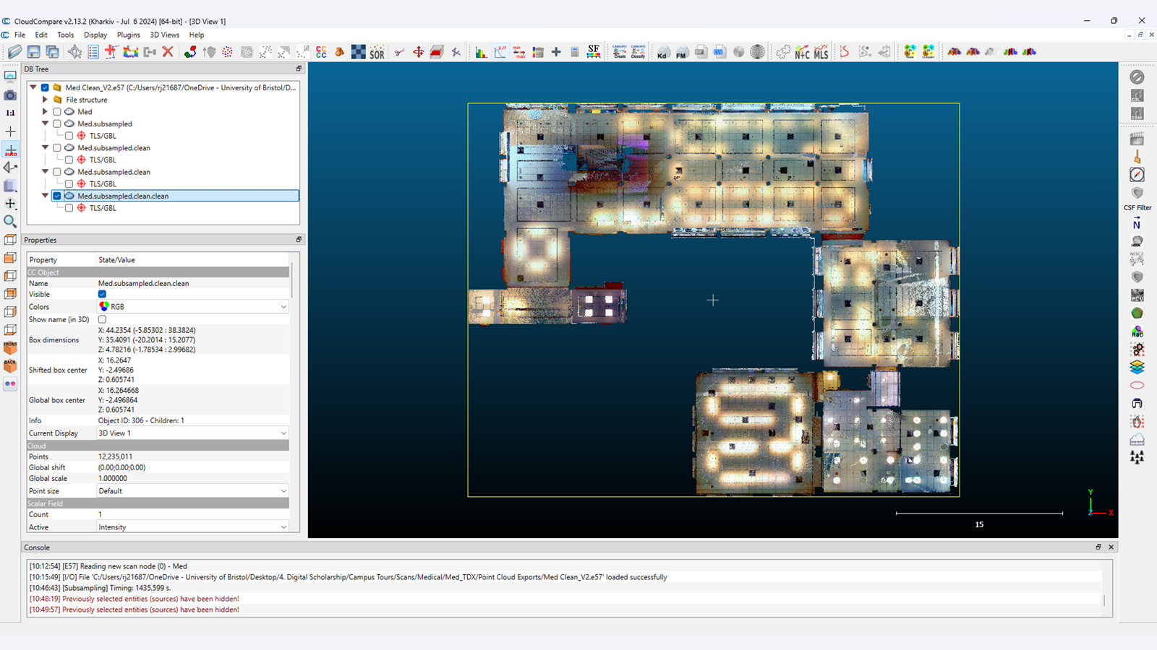This screenshot has height=650, width=1157.
Task: Click the SF scalar field color icon
Action: coord(594,52)
